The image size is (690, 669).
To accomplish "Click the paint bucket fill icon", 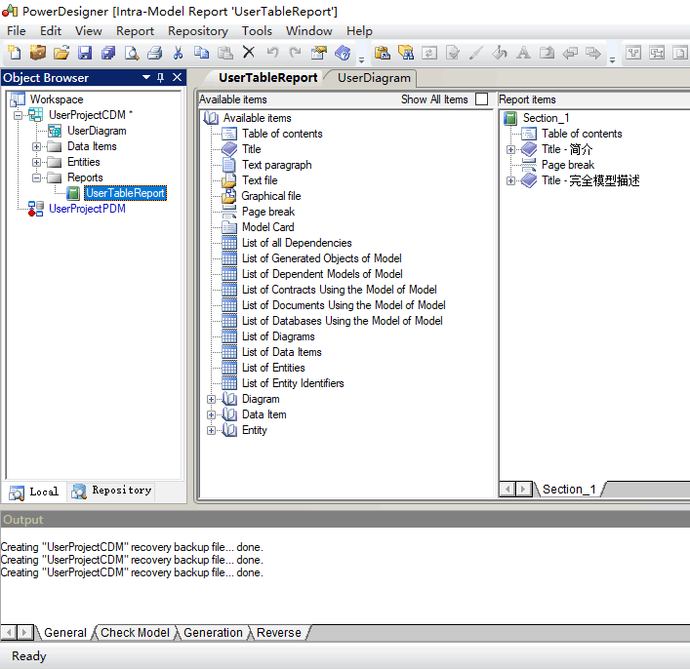I will point(500,53).
